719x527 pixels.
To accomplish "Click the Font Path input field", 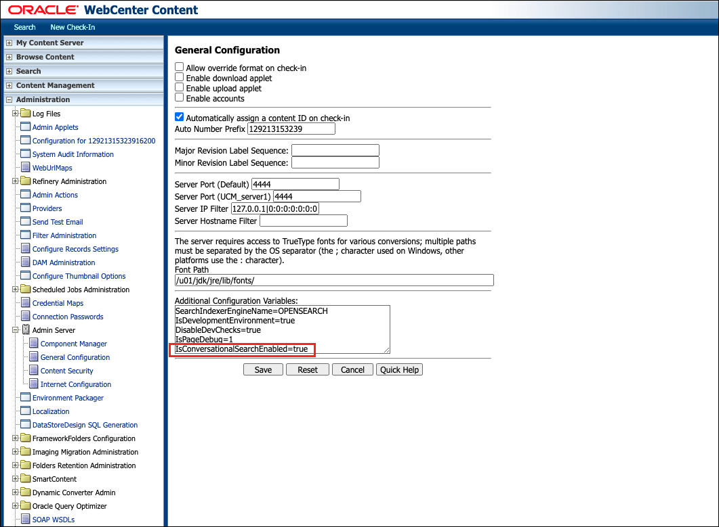I will [x=334, y=280].
